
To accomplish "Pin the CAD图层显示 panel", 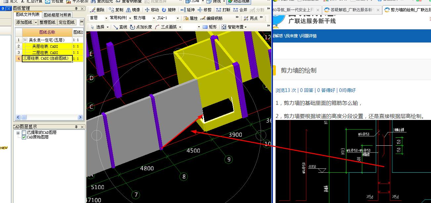I will [x=76, y=127].
